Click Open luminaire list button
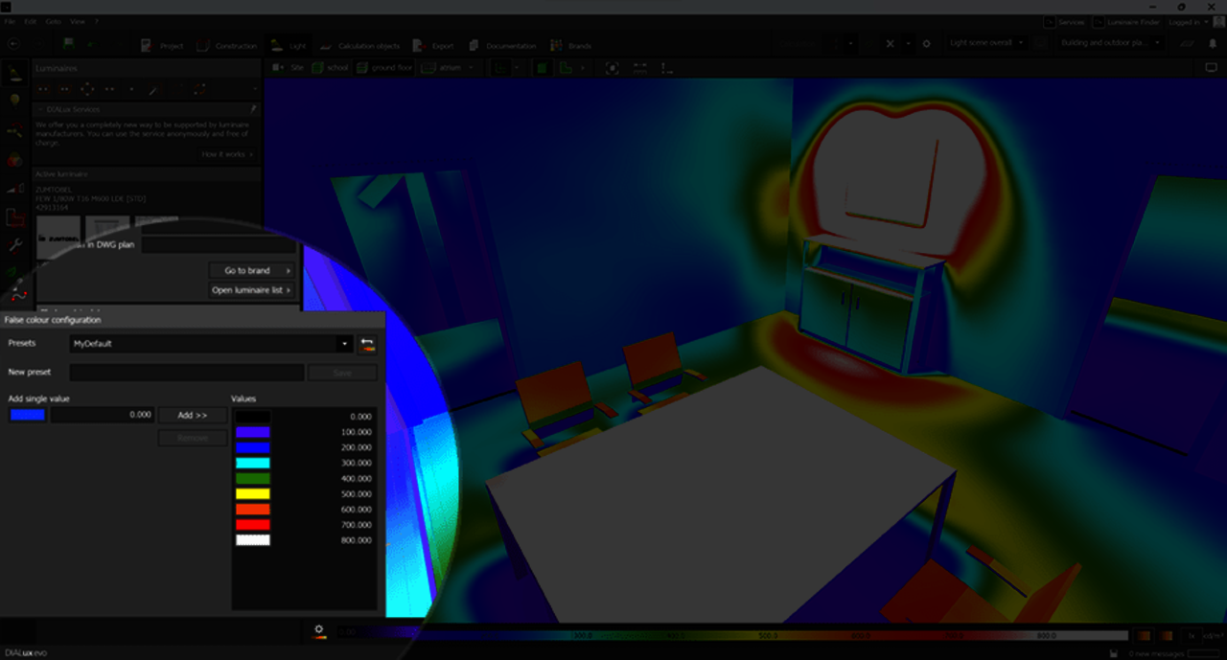Image resolution: width=1227 pixels, height=660 pixels. 252,290
